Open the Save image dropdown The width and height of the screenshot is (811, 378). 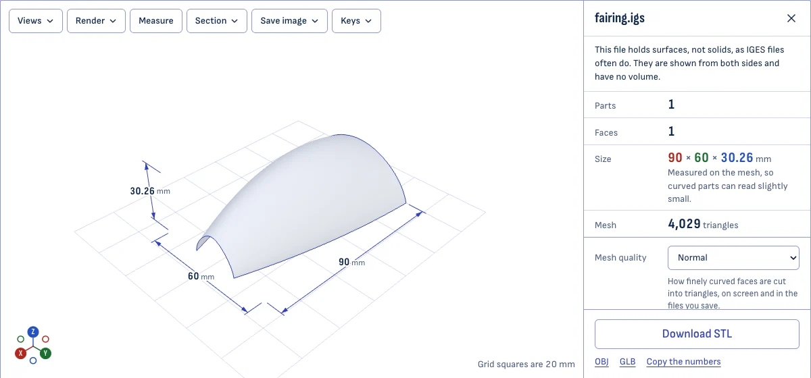click(289, 21)
